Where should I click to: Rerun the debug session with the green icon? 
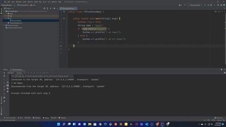[4, 73]
